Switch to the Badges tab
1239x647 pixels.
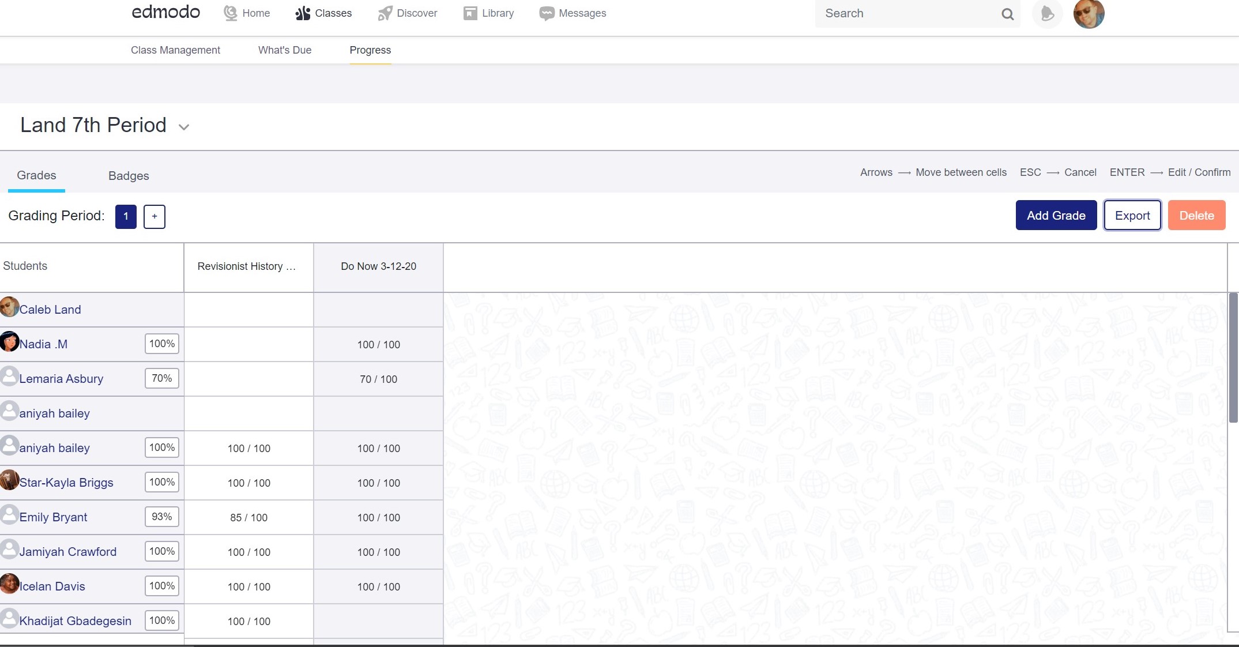(129, 176)
